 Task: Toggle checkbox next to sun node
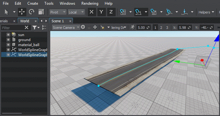(x=8, y=34)
